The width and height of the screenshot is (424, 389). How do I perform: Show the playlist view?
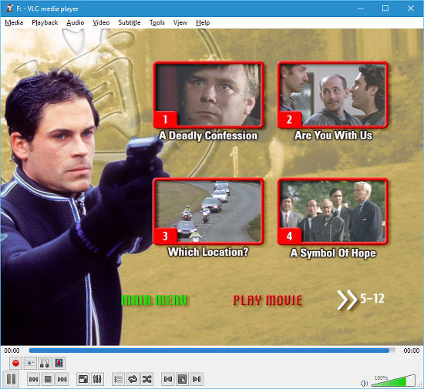[x=118, y=379]
